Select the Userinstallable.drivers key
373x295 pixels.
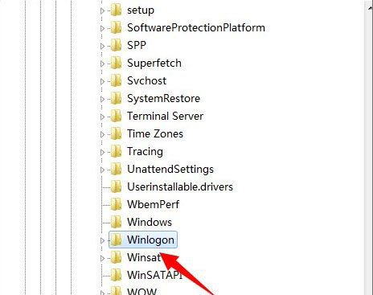[180, 187]
